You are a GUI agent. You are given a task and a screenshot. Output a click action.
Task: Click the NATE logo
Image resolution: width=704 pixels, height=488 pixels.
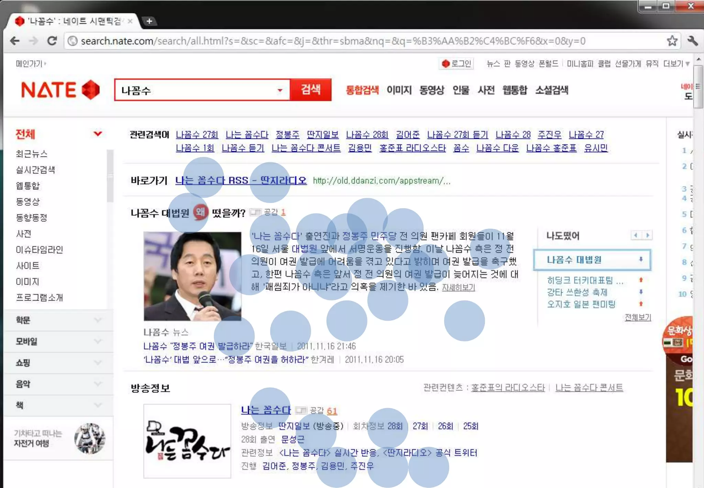(x=60, y=90)
